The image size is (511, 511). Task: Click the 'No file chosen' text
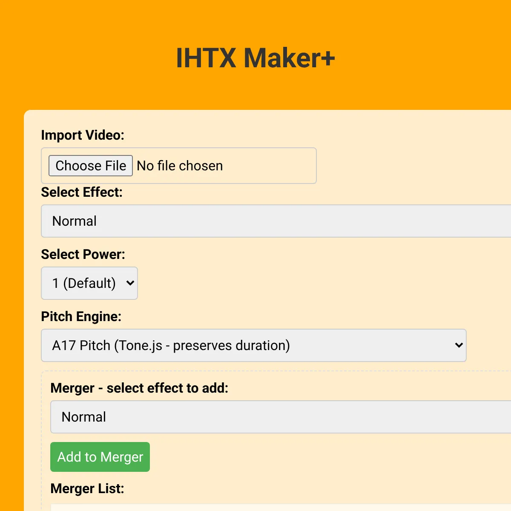coord(180,166)
